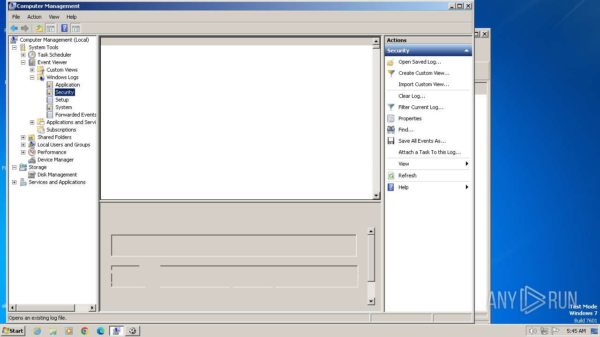Select Services and Applications tree item
The image size is (600, 337).
click(57, 182)
